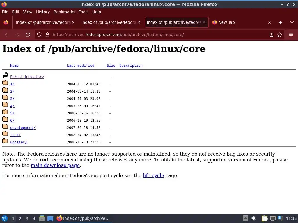Open the development/ directory link
The image size is (298, 223).
[23, 128]
